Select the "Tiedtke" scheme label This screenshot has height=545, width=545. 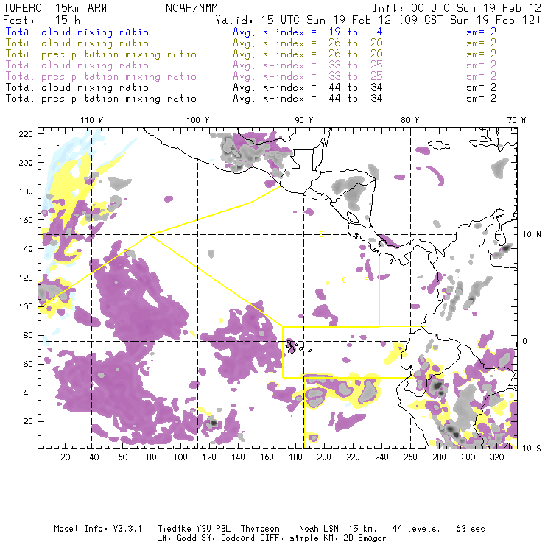coord(174,529)
